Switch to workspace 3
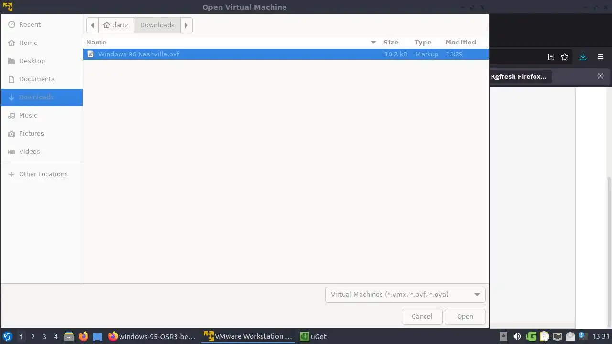 click(x=44, y=336)
